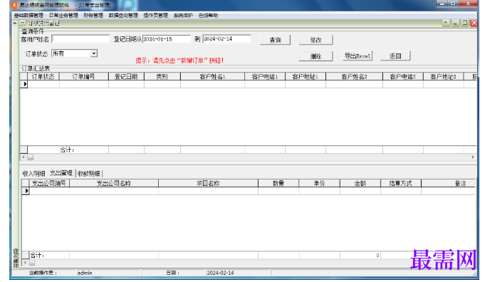Click the inner window up-arrow button
This screenshot has width=490, height=282.
(447, 23)
